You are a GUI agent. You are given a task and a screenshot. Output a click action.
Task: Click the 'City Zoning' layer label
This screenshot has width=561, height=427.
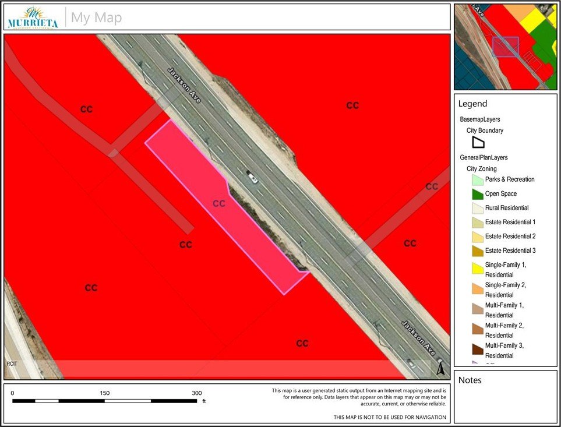pyautogui.click(x=482, y=169)
